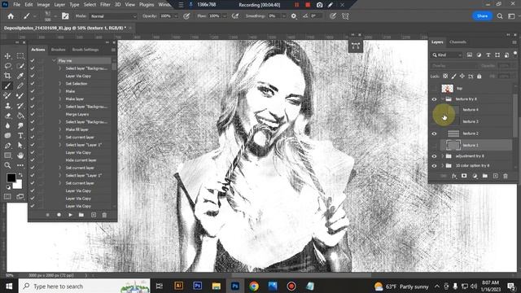Hide the 10 color option try 8 group
The width and height of the screenshot is (521, 293).
[x=434, y=166]
